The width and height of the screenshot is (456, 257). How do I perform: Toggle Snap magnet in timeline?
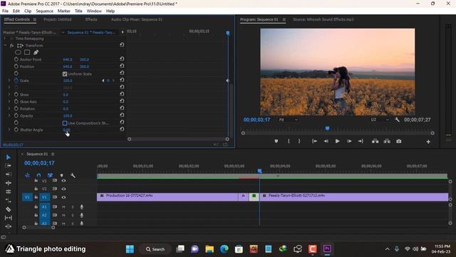coord(38,175)
